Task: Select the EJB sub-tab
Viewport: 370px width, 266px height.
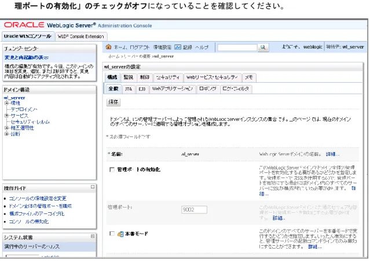Action: pos(142,89)
